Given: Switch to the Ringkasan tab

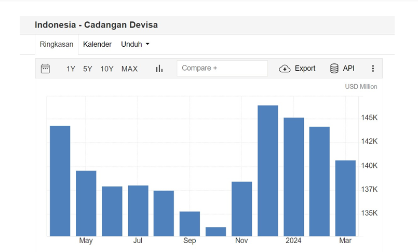Looking at the screenshot, I should tap(57, 44).
